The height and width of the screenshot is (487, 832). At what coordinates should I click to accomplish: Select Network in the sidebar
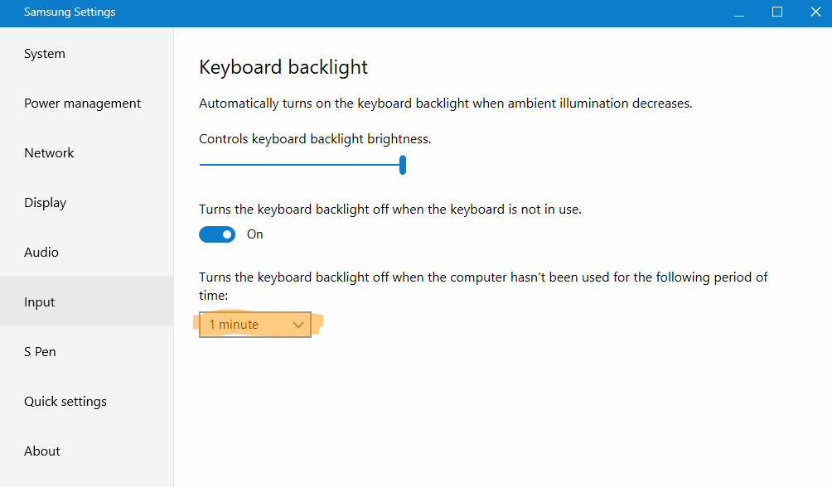[x=49, y=153]
